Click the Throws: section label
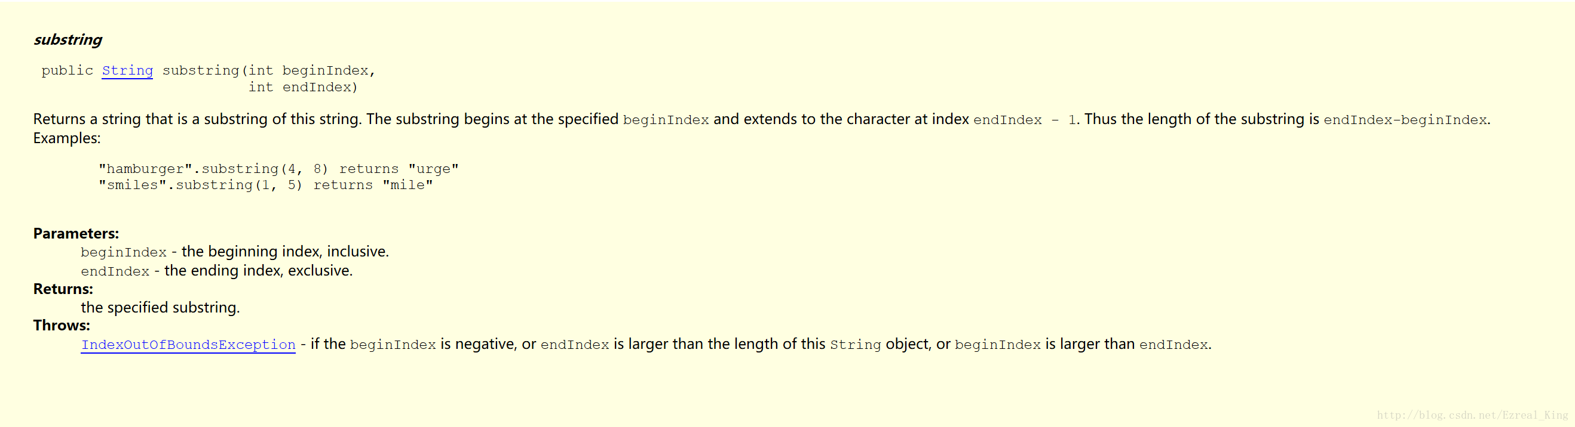 point(61,325)
